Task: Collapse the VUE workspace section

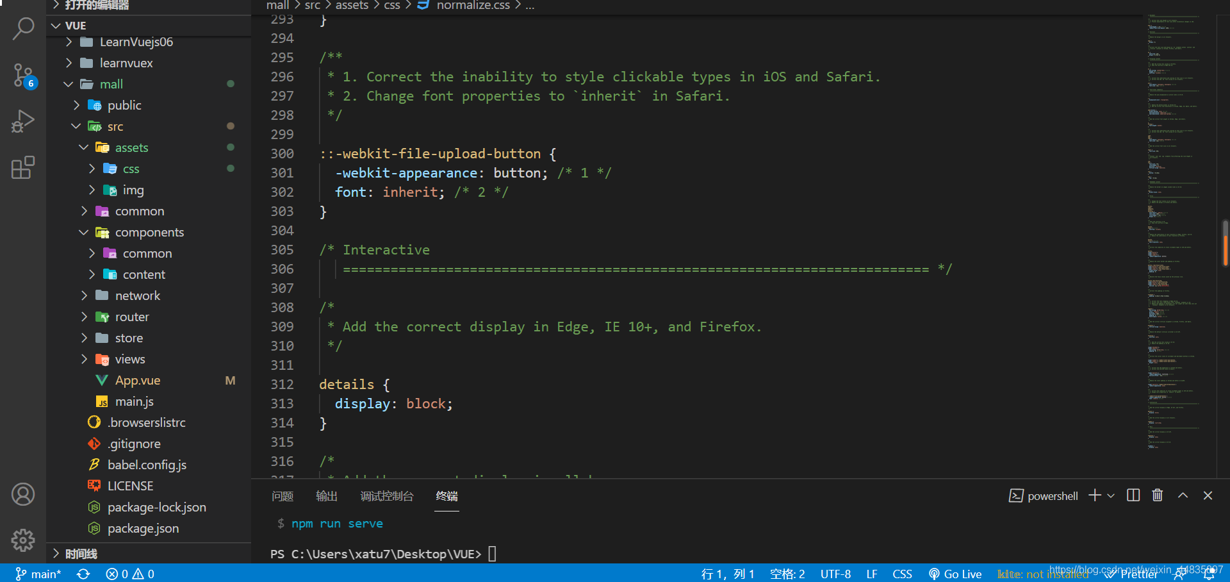Action: click(149, 26)
